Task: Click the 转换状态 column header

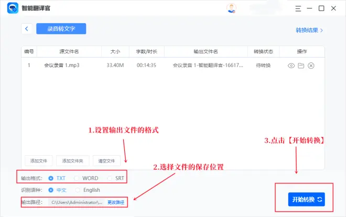Action: (263, 51)
